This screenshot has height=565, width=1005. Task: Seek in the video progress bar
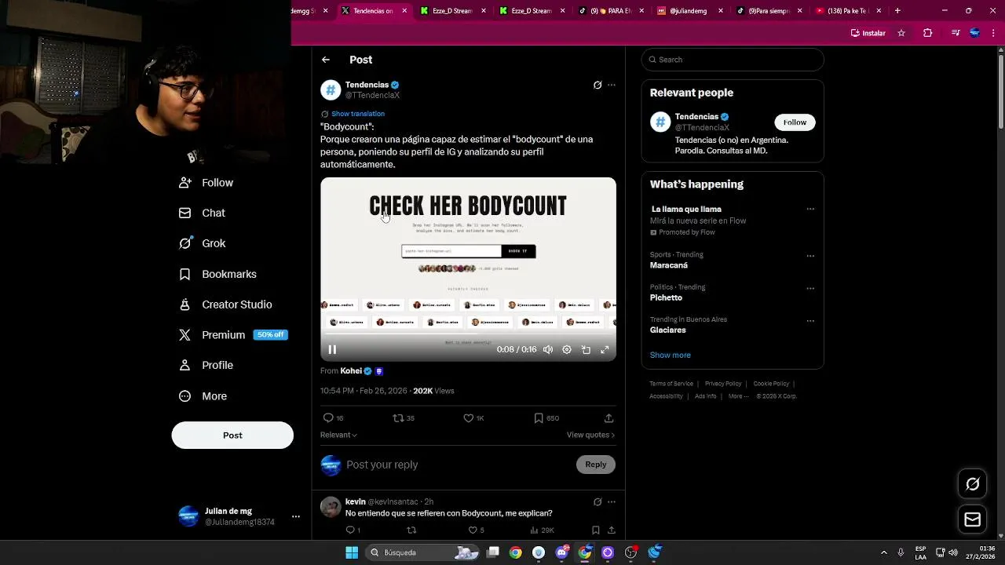point(468,335)
